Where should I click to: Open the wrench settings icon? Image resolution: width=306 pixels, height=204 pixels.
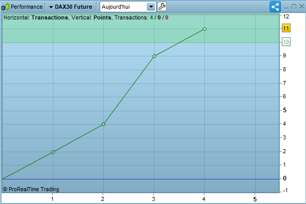pos(162,7)
